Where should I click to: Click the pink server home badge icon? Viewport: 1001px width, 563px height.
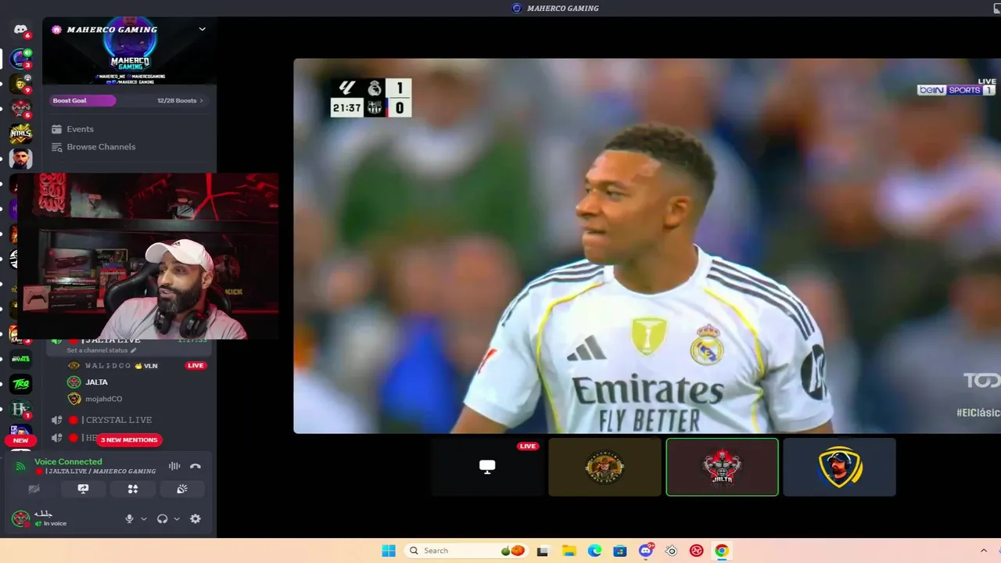point(56,30)
